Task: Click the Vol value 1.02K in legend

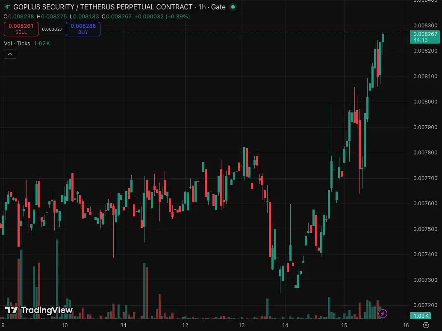Action: pyautogui.click(x=42, y=44)
